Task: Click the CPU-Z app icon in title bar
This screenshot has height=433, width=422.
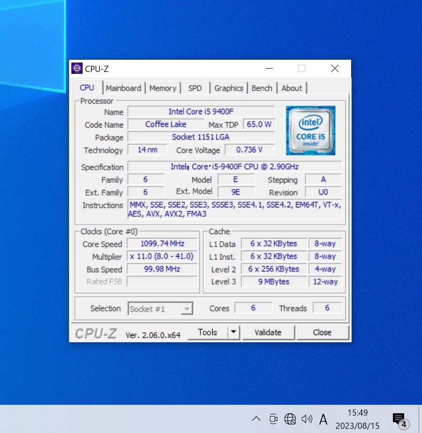Action: [x=77, y=68]
